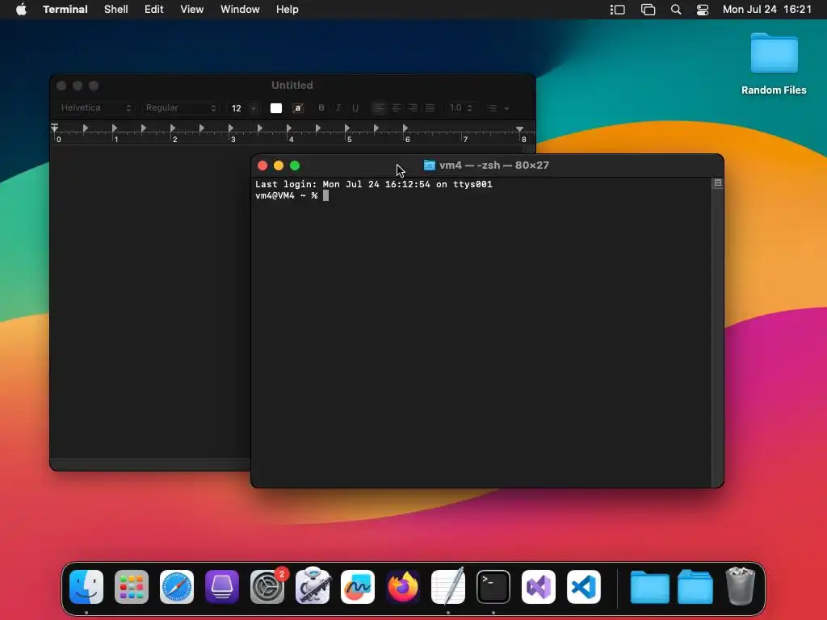Click the right margin marker on TextEdit ruler
The width and height of the screenshot is (827, 620).
(519, 128)
